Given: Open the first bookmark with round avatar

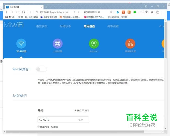Looking at the screenshot, I should coord(10,17).
